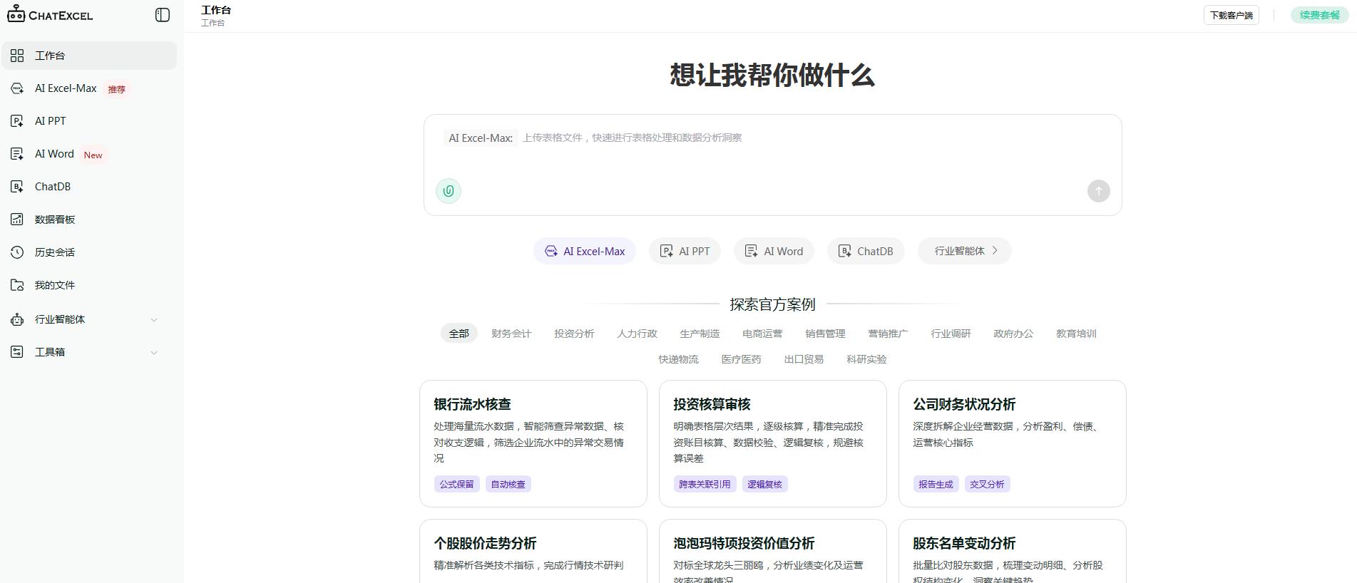Select the 营销推广 category tab
This screenshot has width=1357, height=583.
point(888,334)
